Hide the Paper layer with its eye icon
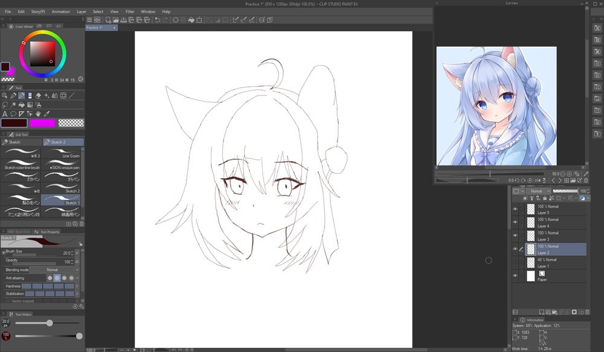604x352 pixels. point(515,276)
